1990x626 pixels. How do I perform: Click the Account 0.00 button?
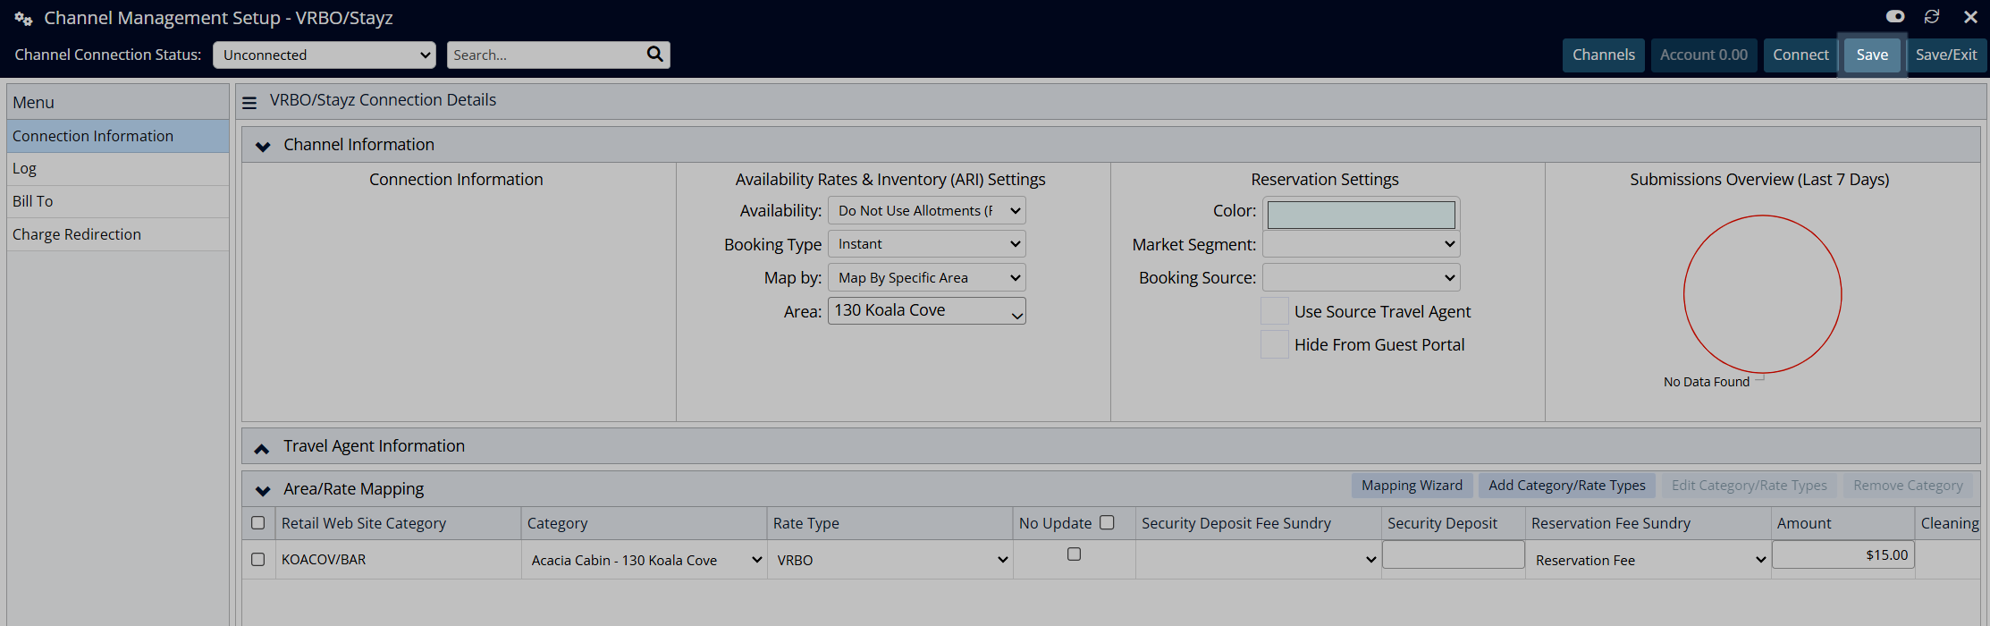click(x=1704, y=55)
